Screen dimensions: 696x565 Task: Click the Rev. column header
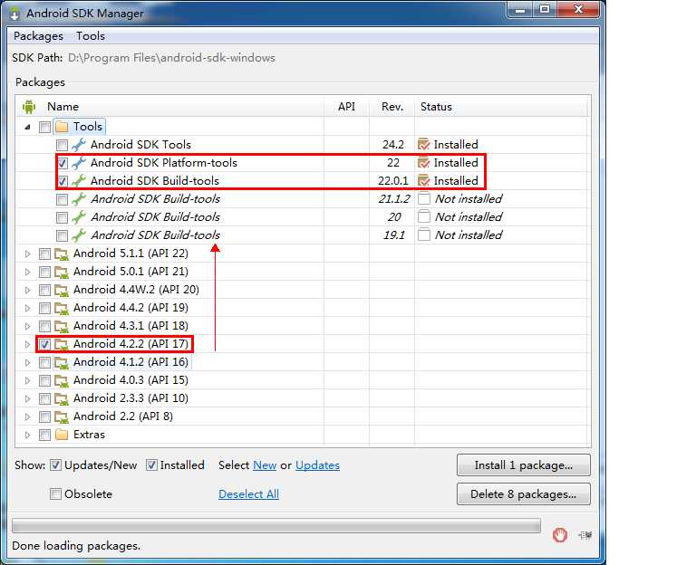391,107
